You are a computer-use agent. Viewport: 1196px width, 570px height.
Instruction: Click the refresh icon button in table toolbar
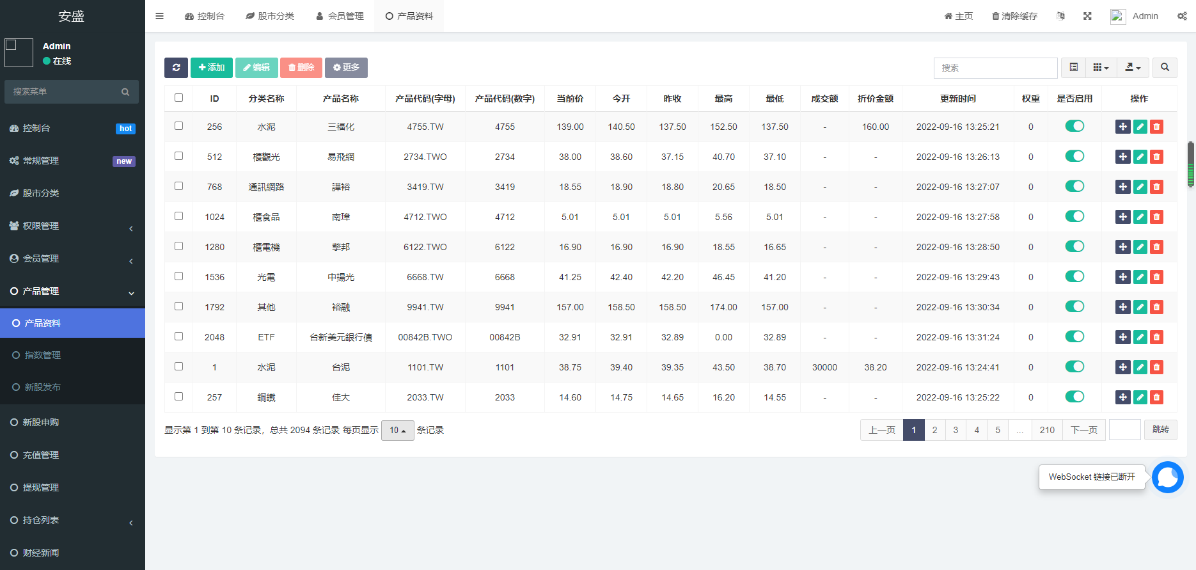point(176,68)
